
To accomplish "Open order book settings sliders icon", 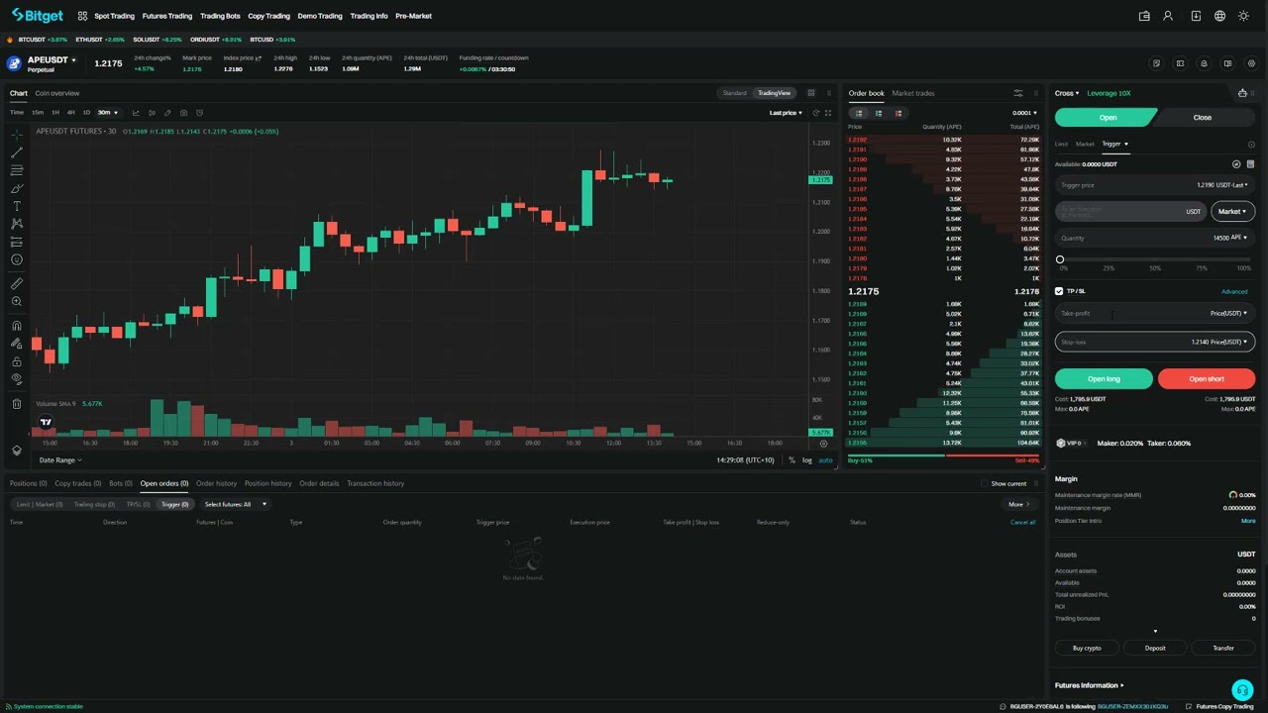I will click(1017, 93).
